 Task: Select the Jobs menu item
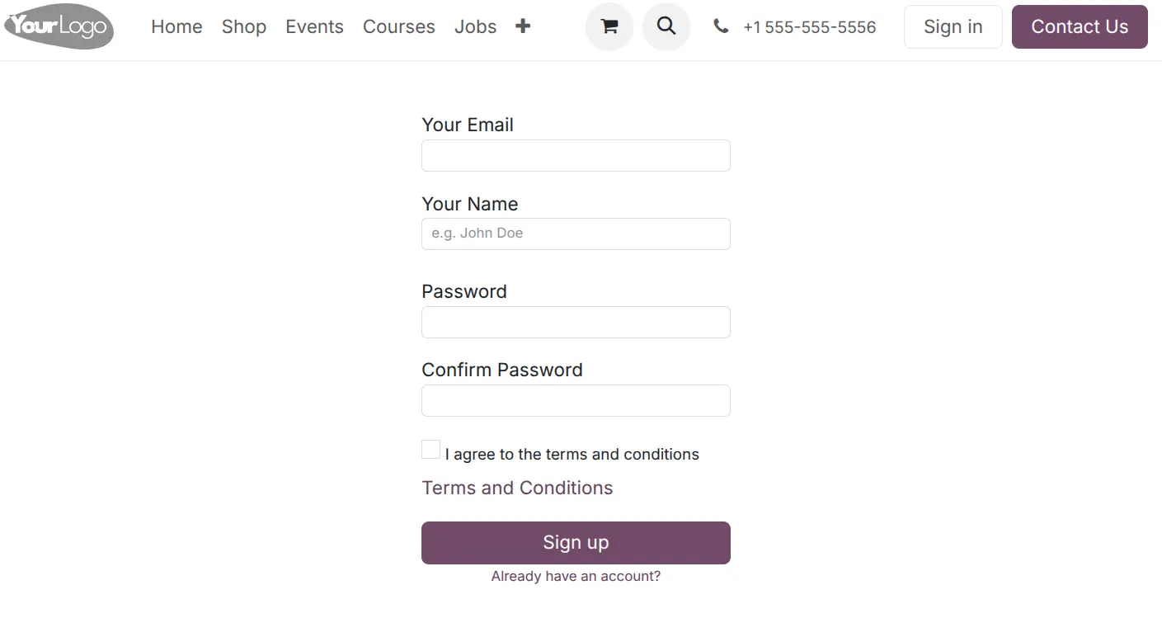click(x=476, y=26)
